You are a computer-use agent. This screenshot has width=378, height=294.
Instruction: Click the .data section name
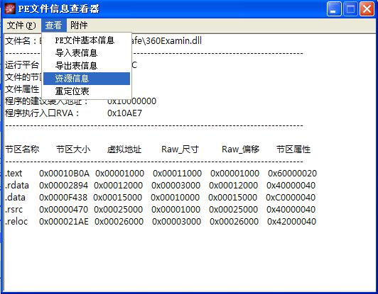pos(15,197)
